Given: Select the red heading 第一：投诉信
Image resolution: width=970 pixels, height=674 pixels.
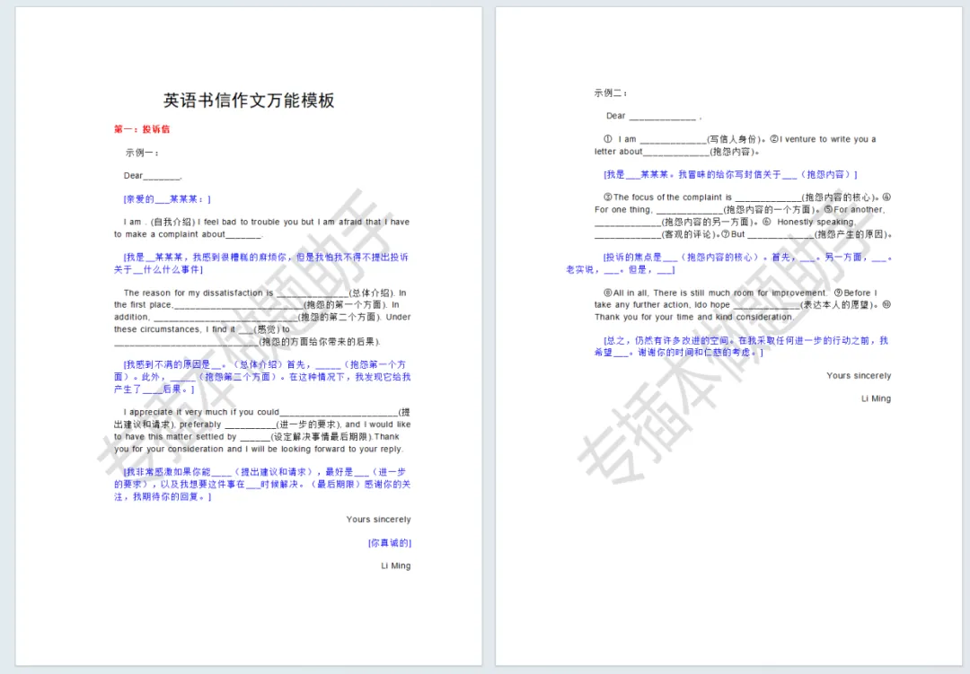Looking at the screenshot, I should 142,129.
